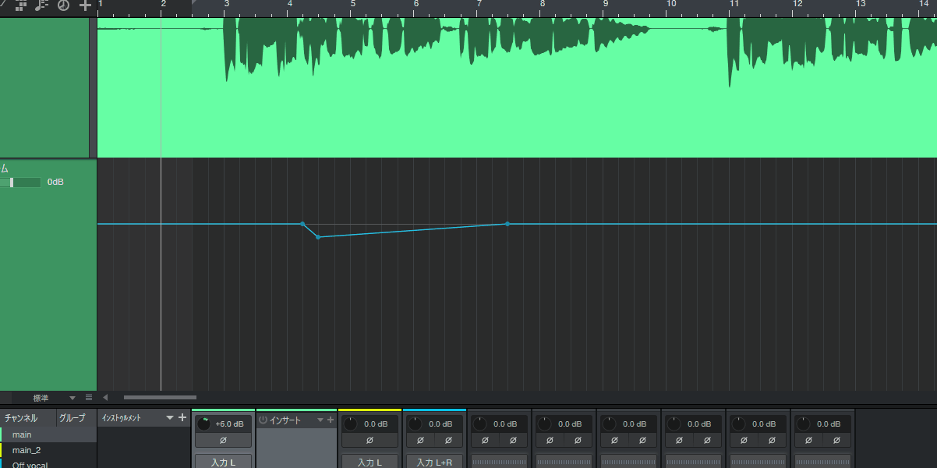Click the list menu icon next to 標準
This screenshot has height=468, width=937.
coord(89,398)
